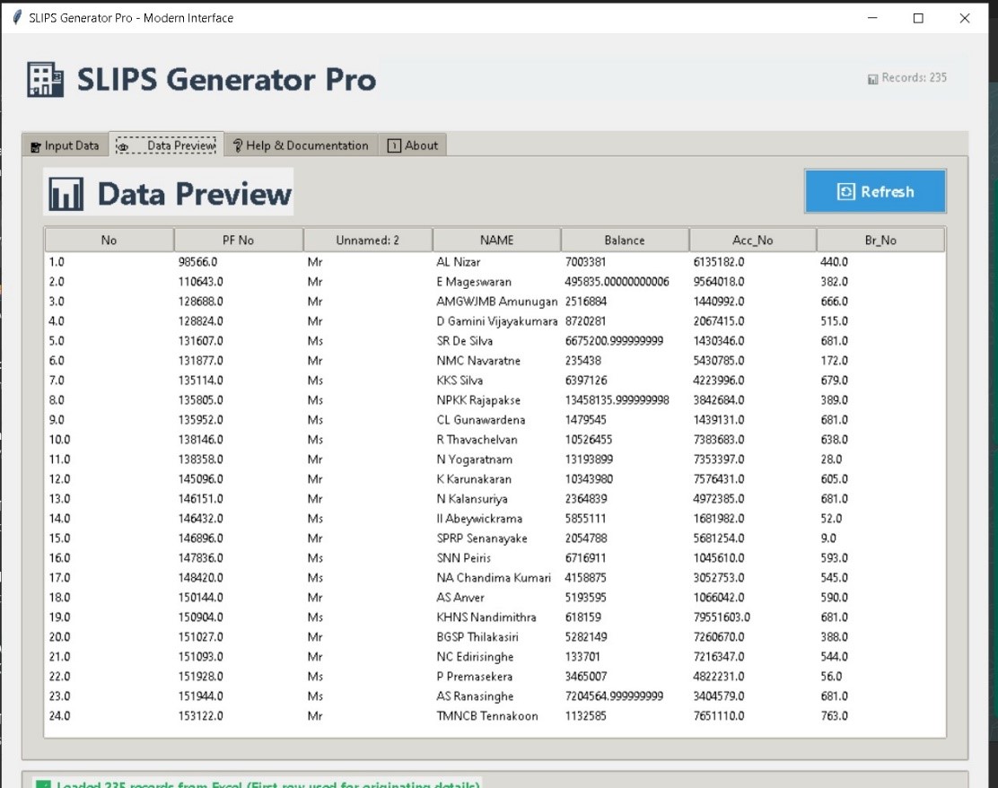Image resolution: width=998 pixels, height=788 pixels.
Task: Click the "PF No" column header
Action: click(238, 241)
